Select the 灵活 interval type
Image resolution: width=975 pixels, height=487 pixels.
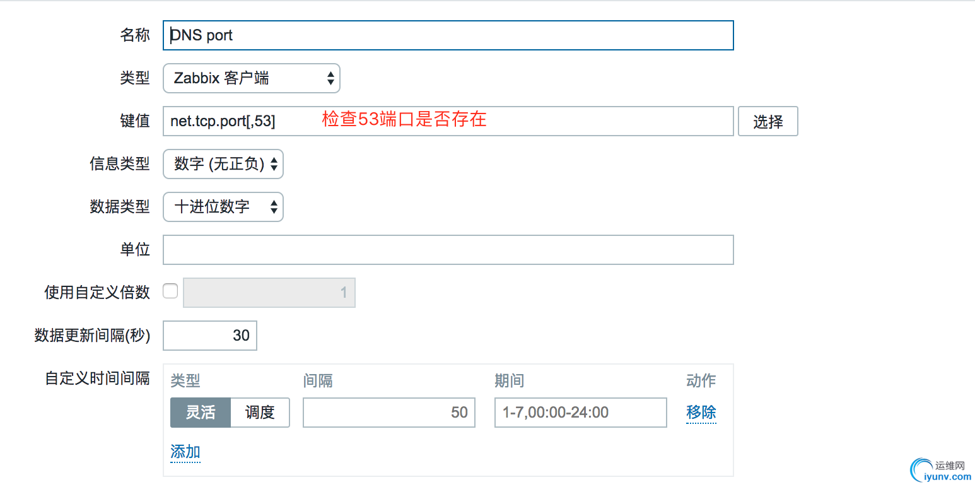pyautogui.click(x=201, y=413)
